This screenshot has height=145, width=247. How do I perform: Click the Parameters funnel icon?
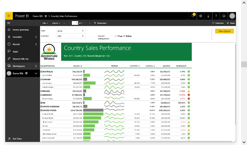[x=95, y=23]
